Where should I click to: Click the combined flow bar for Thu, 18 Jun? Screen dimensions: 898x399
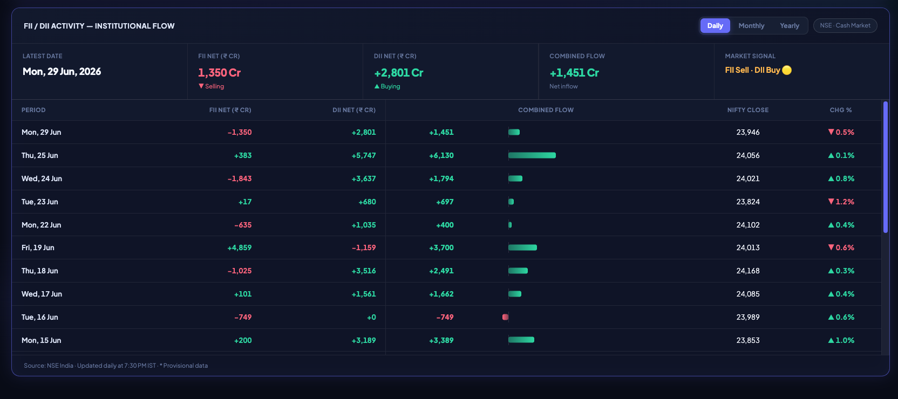pyautogui.click(x=518, y=271)
